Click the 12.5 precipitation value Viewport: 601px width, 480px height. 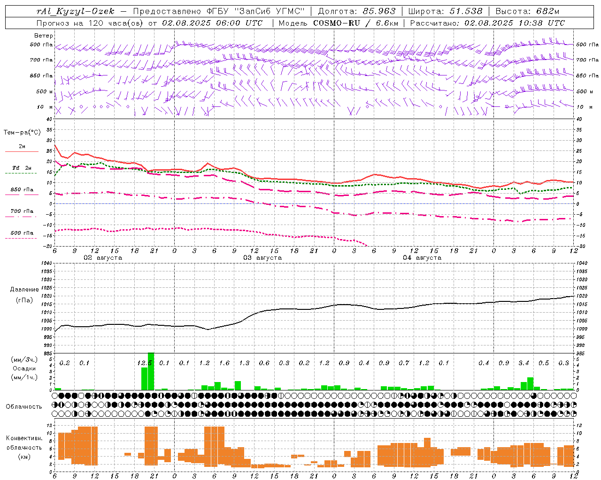pos(145,363)
